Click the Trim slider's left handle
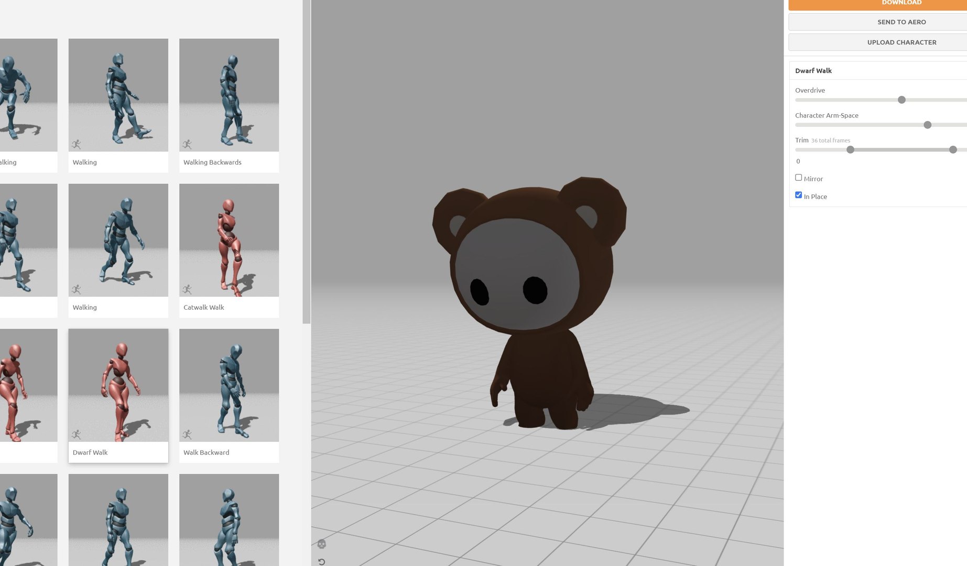This screenshot has width=967, height=566. (x=851, y=150)
